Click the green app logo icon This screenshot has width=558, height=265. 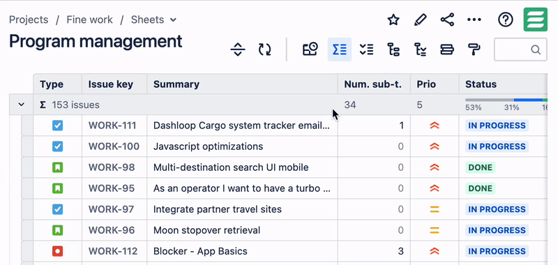(535, 20)
